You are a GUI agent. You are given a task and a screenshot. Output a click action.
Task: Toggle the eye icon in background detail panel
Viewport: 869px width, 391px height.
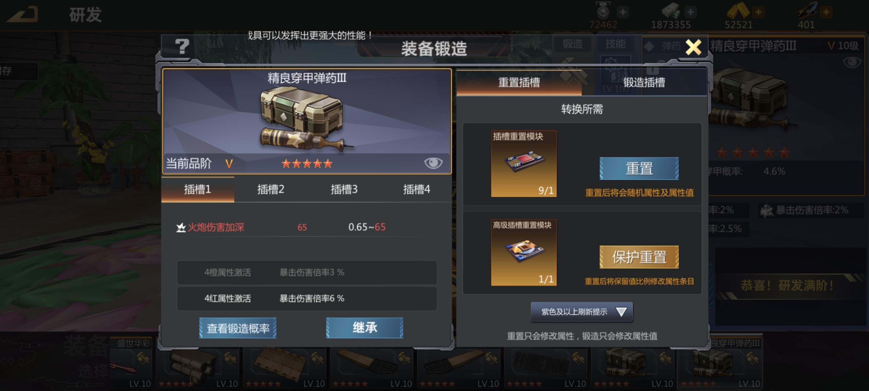(851, 62)
